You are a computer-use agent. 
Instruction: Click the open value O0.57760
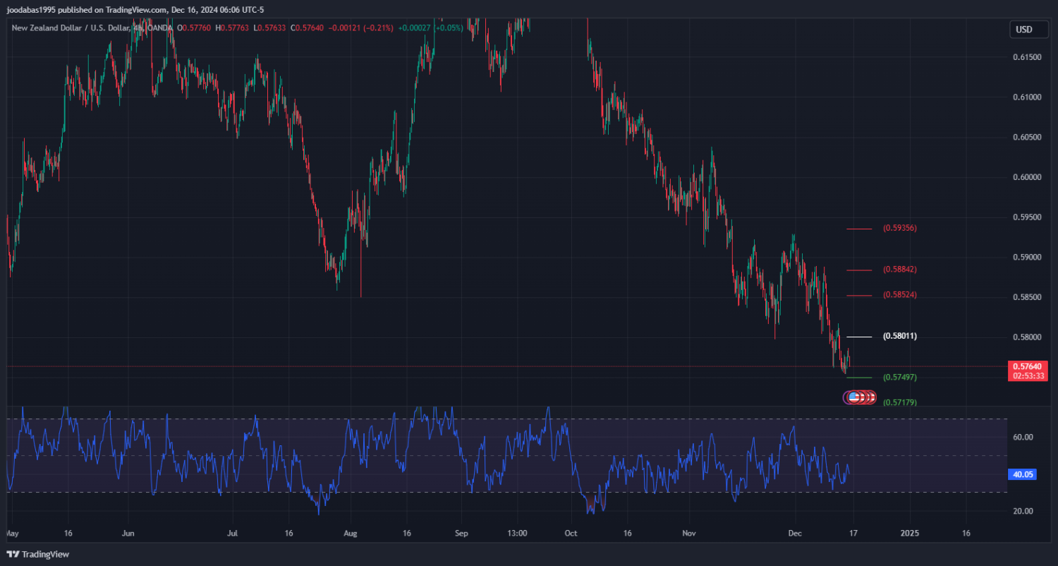click(195, 28)
